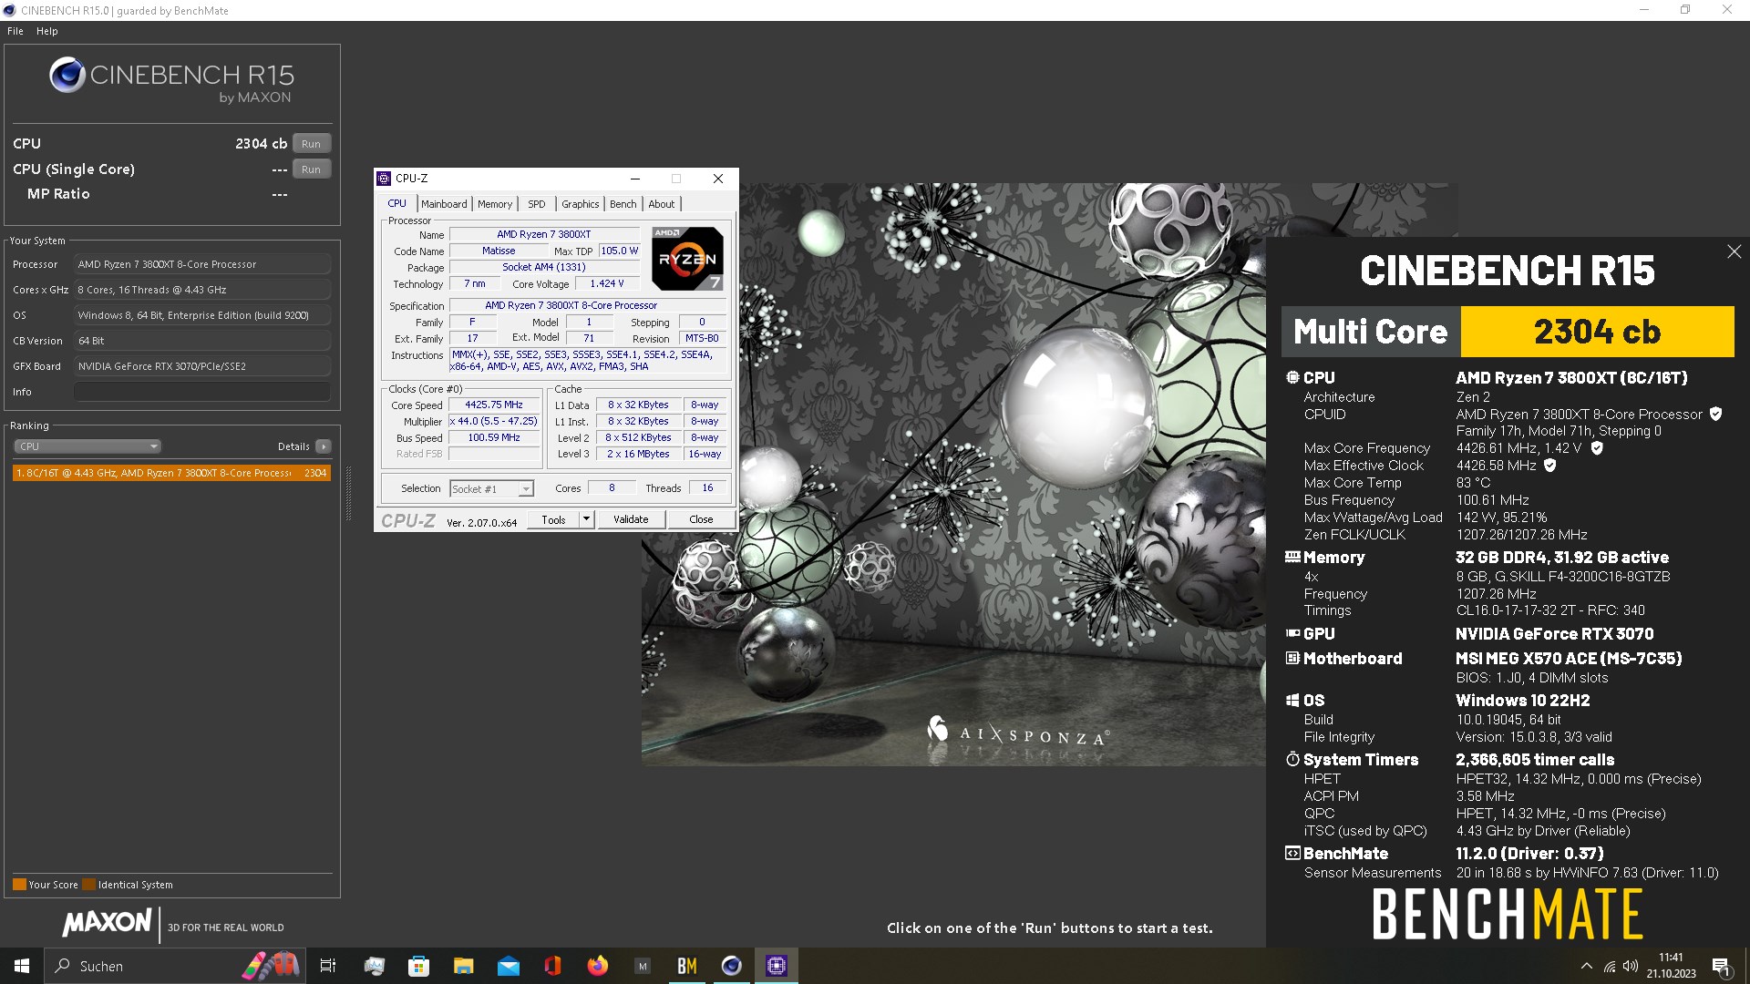The width and height of the screenshot is (1750, 984).
Task: Click the verified shield next to Max Core Frequency
Action: pyautogui.click(x=1597, y=447)
